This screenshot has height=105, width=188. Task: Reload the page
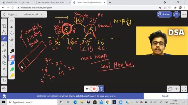[x=13, y=8]
